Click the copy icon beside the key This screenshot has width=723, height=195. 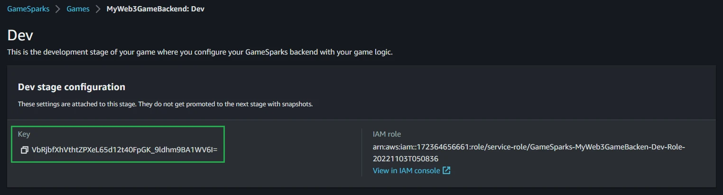(25, 150)
